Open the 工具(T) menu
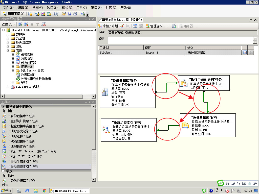 (x=82, y=8)
